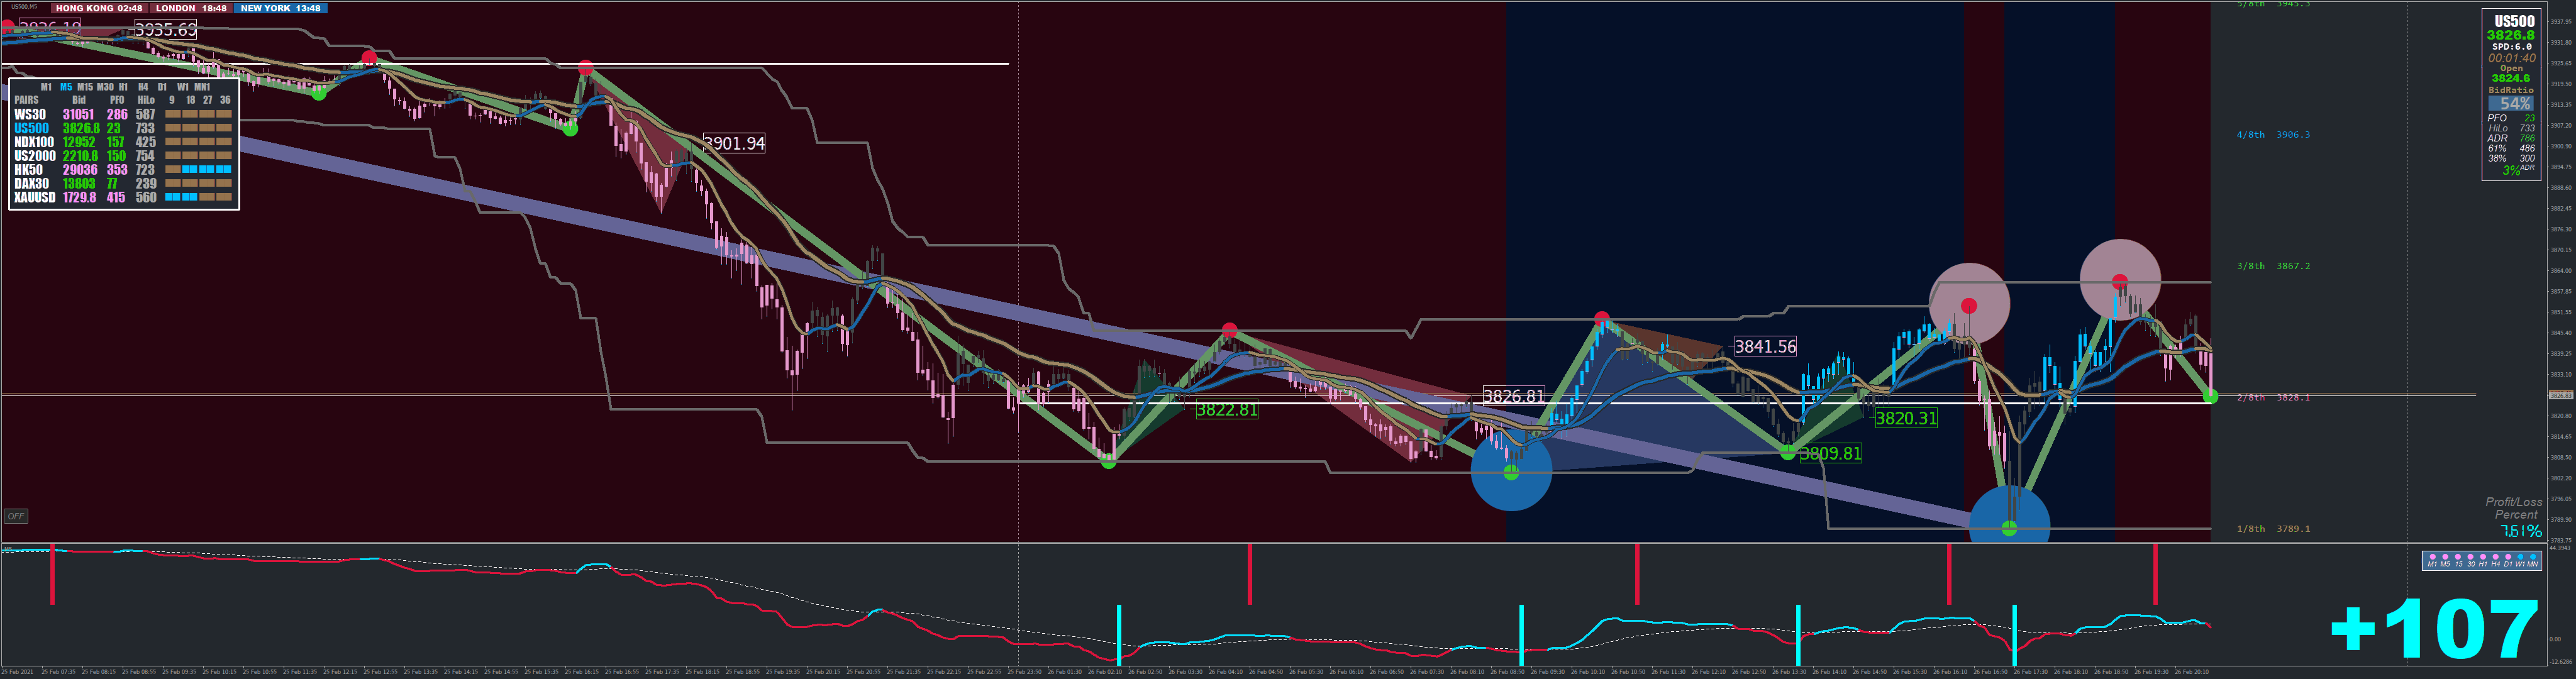The image size is (2576, 679).
Task: Click the 3841.56 price label
Action: click(x=1765, y=347)
